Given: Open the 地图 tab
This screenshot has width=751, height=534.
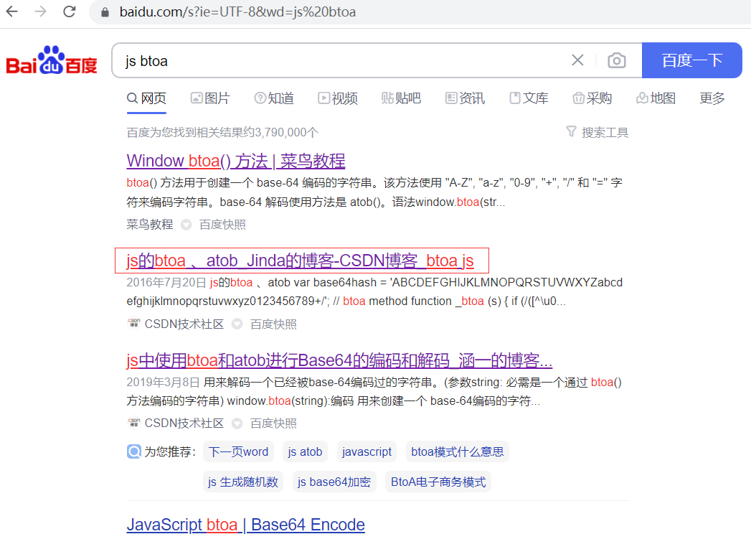Looking at the screenshot, I should pyautogui.click(x=656, y=98).
